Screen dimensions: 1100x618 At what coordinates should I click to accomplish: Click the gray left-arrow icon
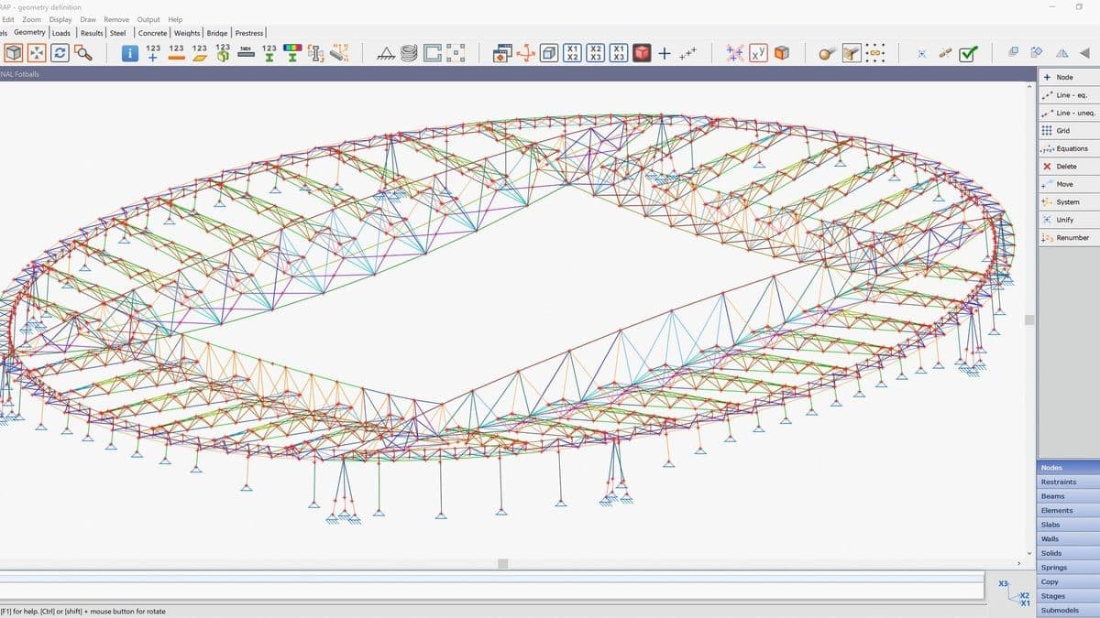tap(1084, 53)
